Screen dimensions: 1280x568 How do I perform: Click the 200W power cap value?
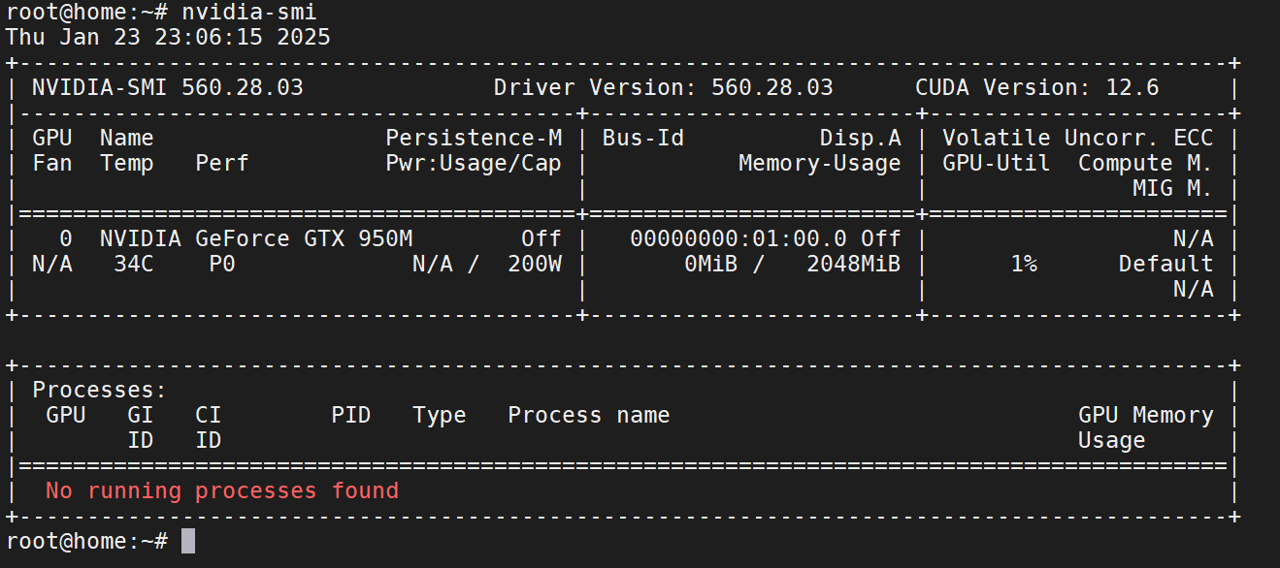[x=535, y=264]
